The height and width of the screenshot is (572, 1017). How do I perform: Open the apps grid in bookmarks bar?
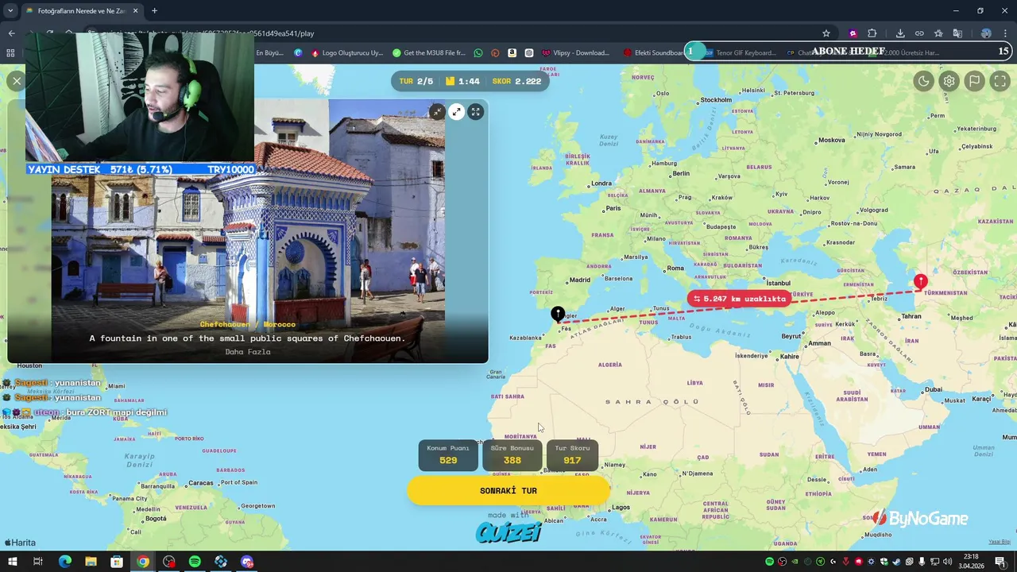pos(10,53)
